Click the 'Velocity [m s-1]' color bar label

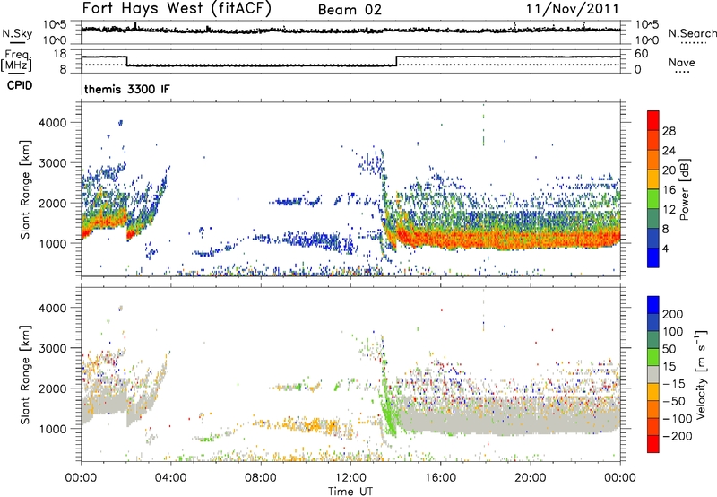pos(701,374)
